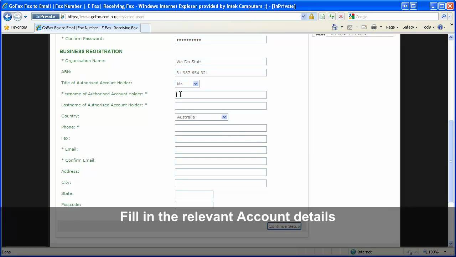Expand the address bar history dropdown
Viewport: 456px width, 257px height.
[303, 16]
